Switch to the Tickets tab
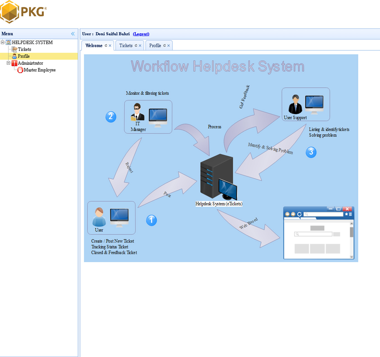This screenshot has width=380, height=357. click(x=126, y=46)
